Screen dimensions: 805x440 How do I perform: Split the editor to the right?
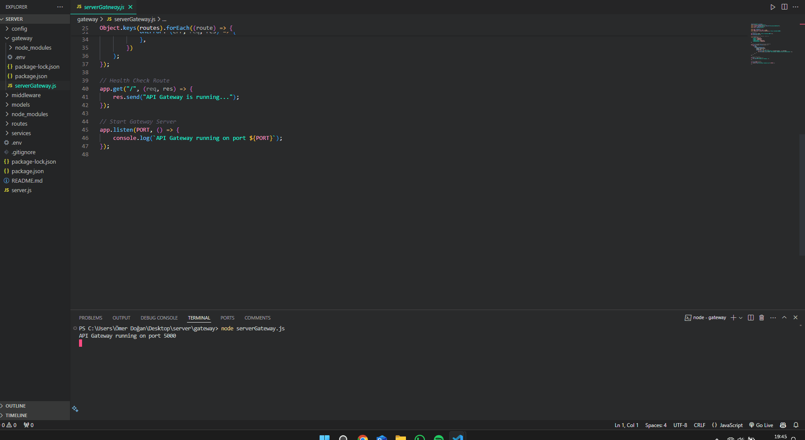784,7
